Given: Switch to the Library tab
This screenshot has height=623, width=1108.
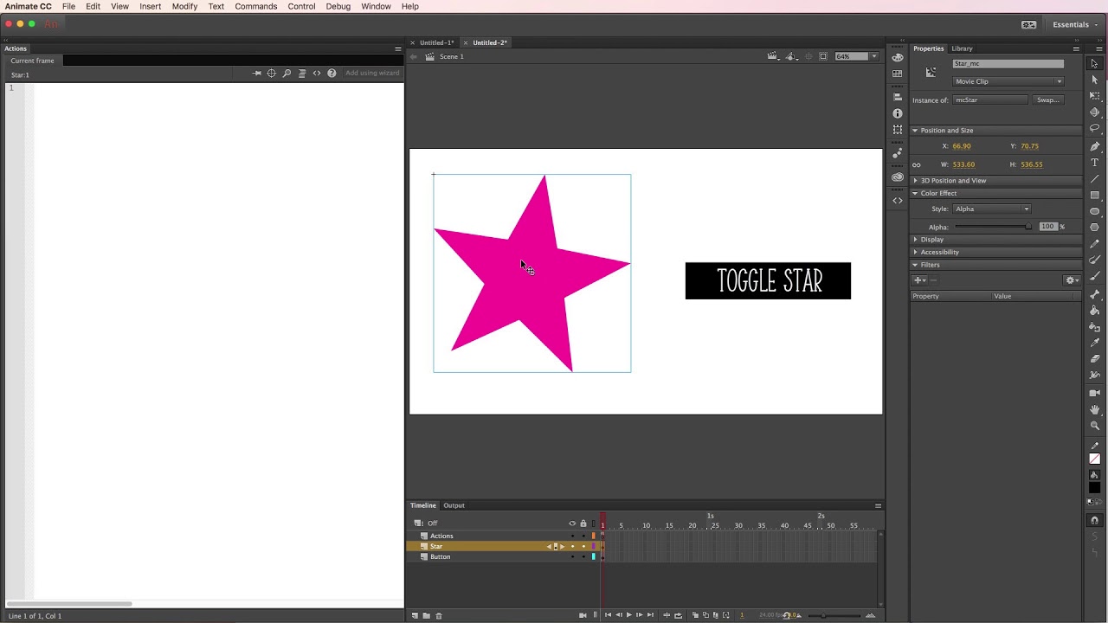Looking at the screenshot, I should pyautogui.click(x=962, y=48).
